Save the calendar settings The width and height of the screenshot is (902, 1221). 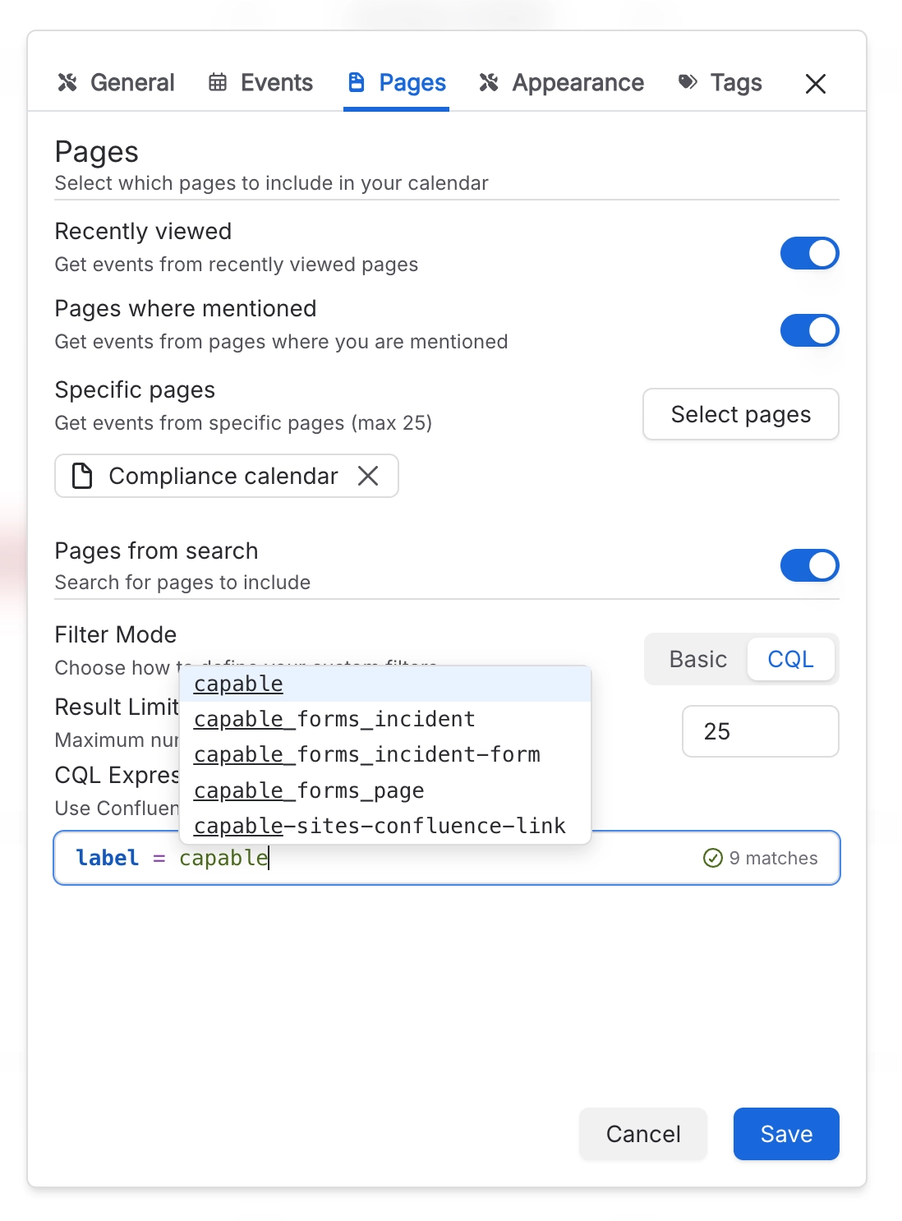pyautogui.click(x=786, y=1134)
